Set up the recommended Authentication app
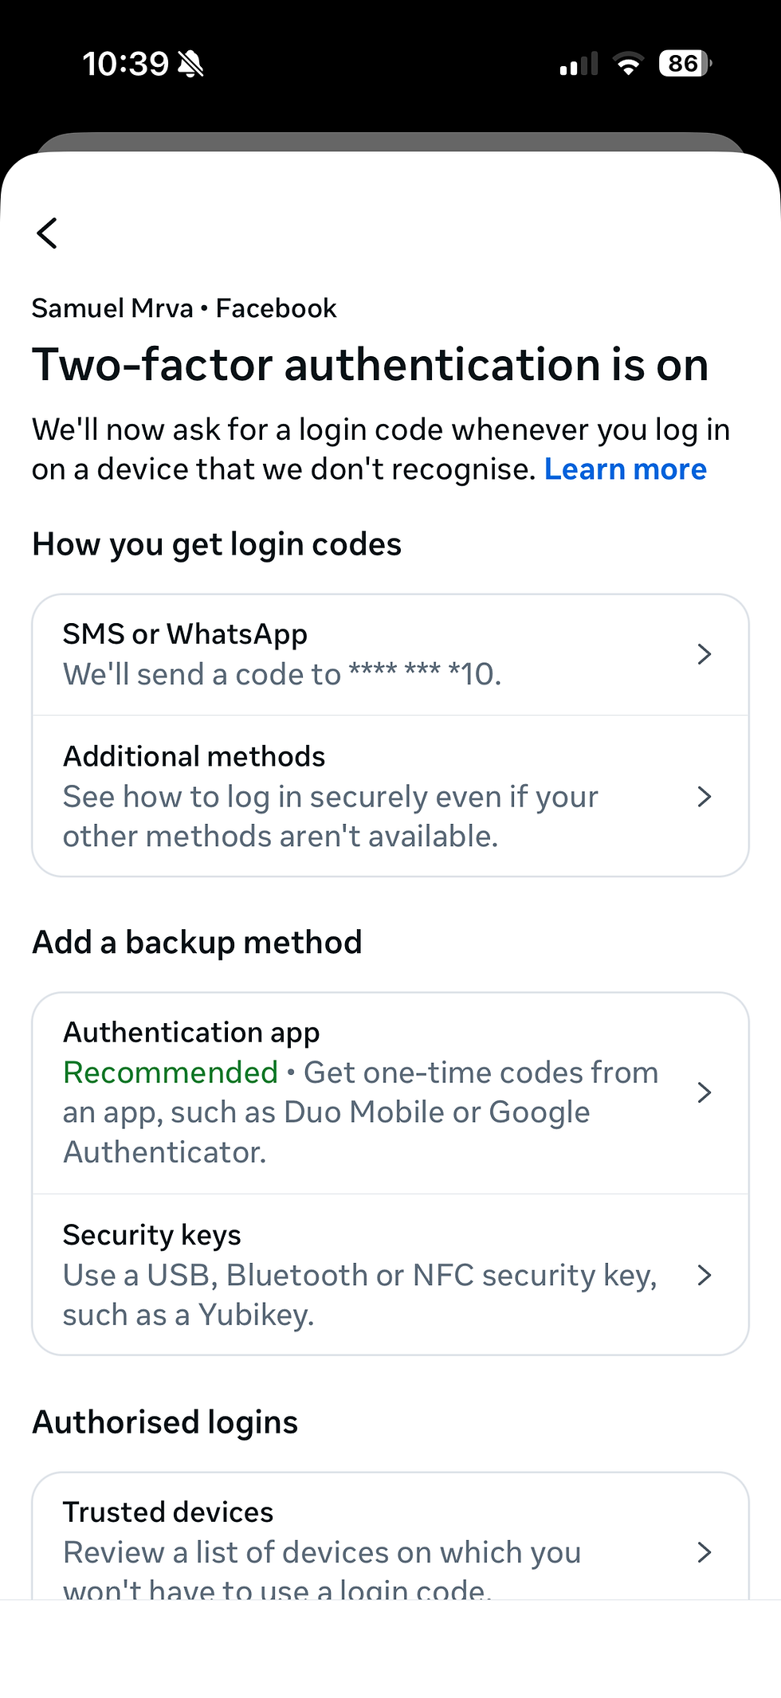The width and height of the screenshot is (781, 1698). point(359,1092)
